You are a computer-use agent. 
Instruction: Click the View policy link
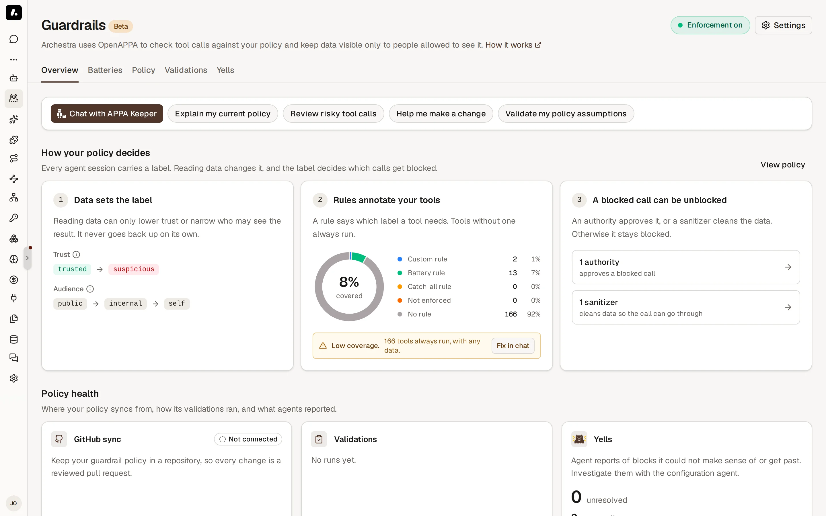pyautogui.click(x=783, y=165)
